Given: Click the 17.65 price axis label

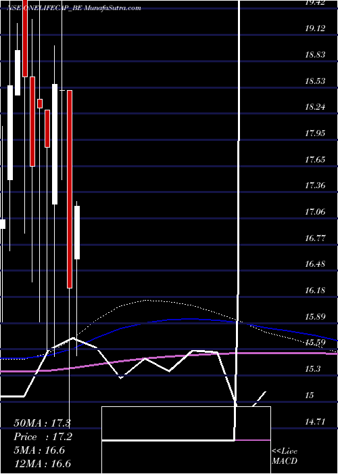Looking at the screenshot, I should point(315,159).
